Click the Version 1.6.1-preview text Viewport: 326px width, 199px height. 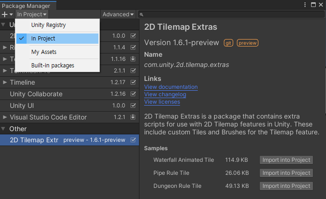pos(181,43)
